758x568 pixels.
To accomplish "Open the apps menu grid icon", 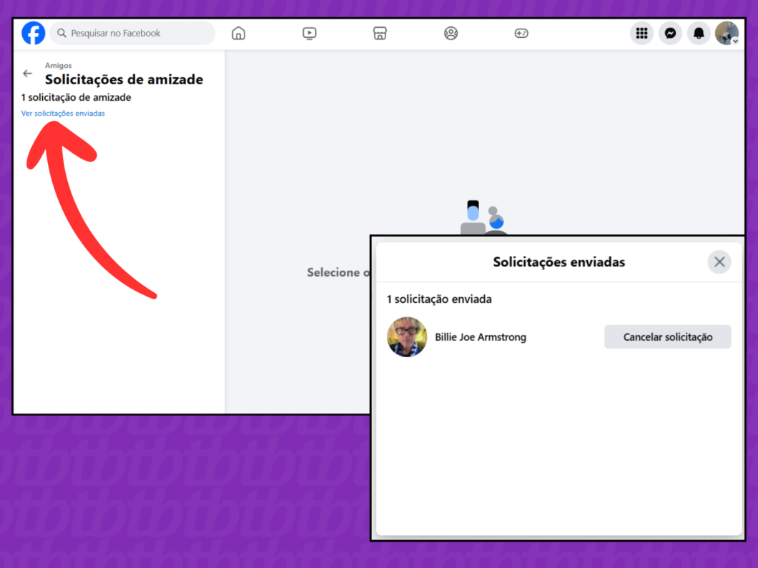I will [x=642, y=33].
